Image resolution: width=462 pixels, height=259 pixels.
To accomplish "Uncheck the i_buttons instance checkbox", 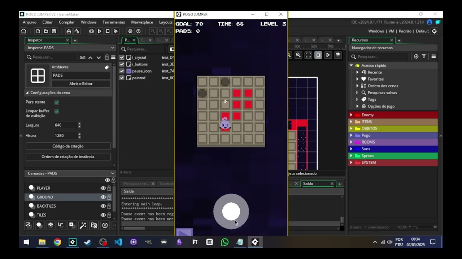I will click(x=122, y=64).
